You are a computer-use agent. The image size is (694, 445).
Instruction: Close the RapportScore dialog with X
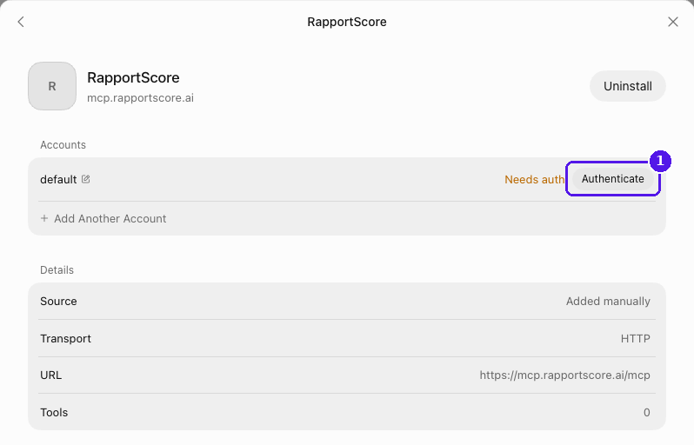673,22
